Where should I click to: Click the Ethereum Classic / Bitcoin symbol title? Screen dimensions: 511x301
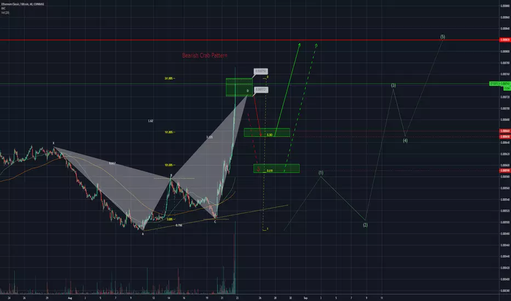22,4
